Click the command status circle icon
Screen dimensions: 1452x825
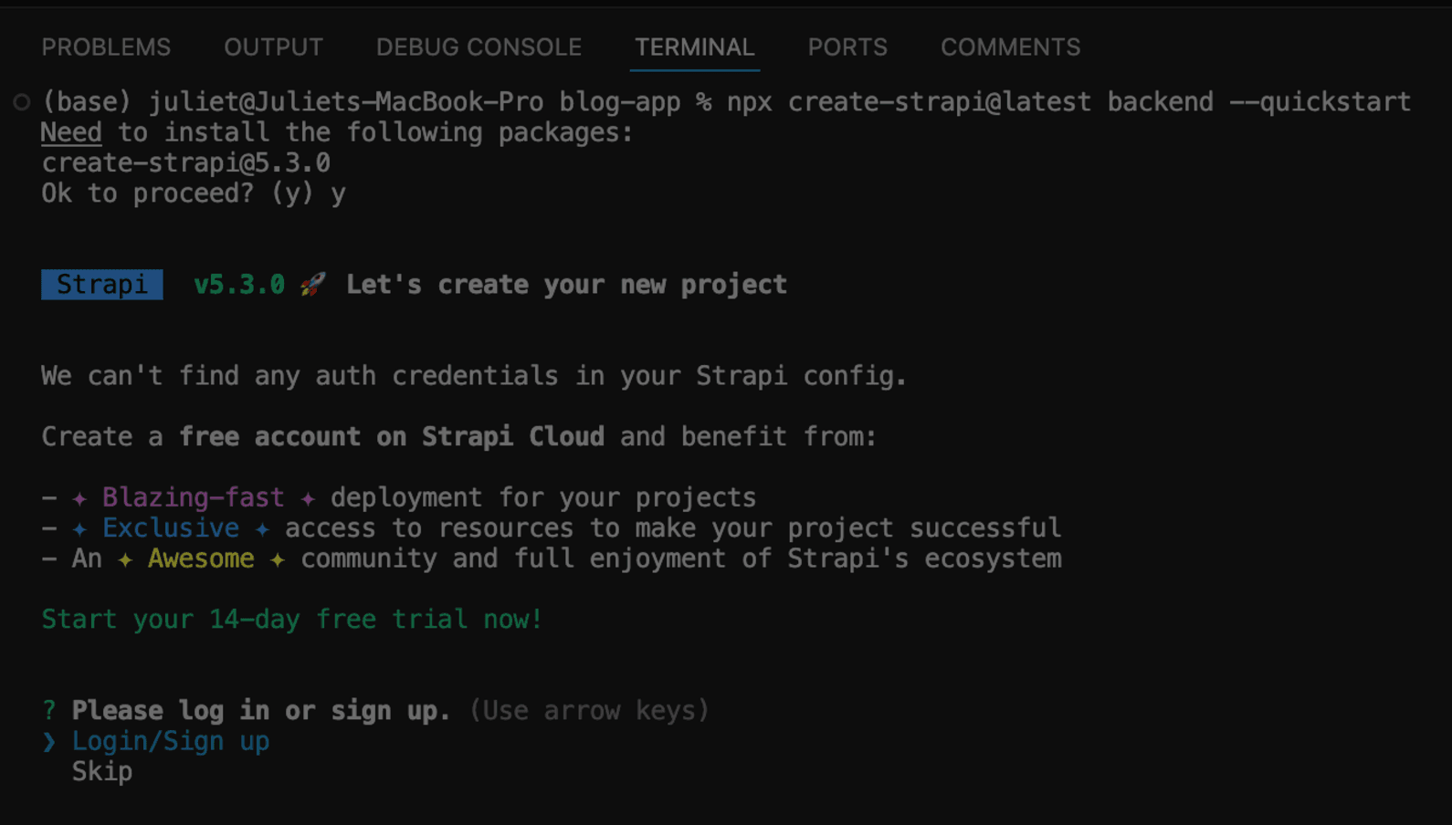pos(22,102)
